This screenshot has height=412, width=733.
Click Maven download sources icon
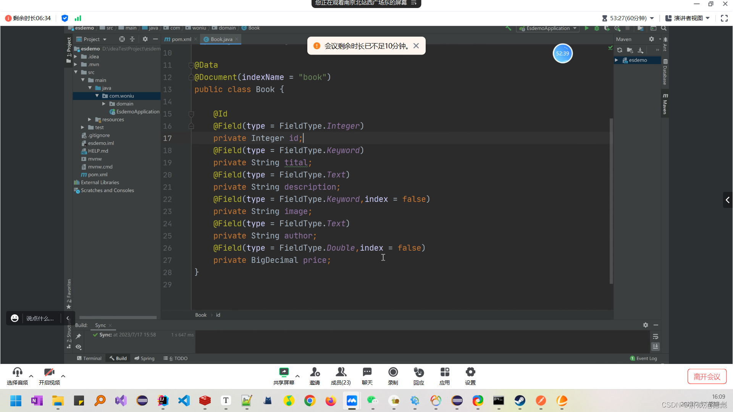(x=641, y=50)
